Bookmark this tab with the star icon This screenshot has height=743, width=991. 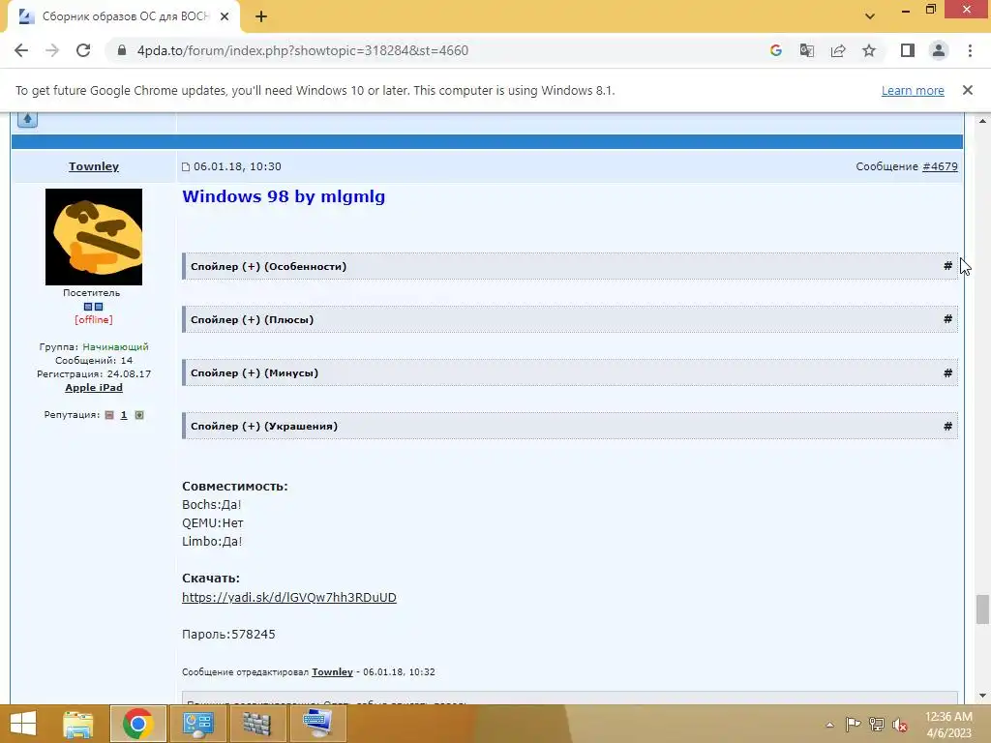[x=869, y=50]
